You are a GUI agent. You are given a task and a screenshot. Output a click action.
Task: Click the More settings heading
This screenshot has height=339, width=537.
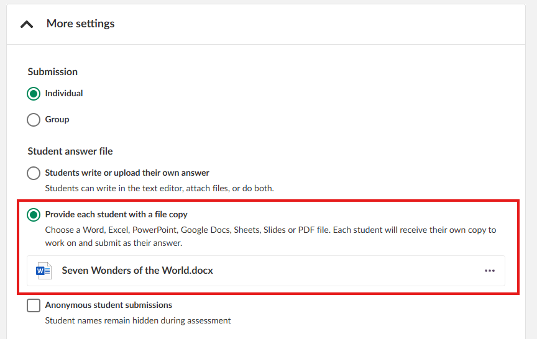(x=80, y=24)
